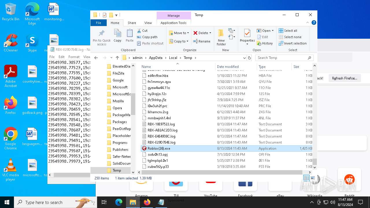This screenshot has width=370, height=208.
Task: Select file svdv0h13.opj
Action: [x=227, y=155]
